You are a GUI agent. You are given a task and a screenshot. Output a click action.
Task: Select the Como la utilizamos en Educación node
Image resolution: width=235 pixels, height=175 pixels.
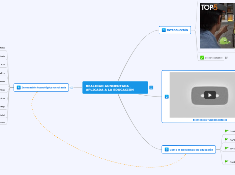point(191,150)
